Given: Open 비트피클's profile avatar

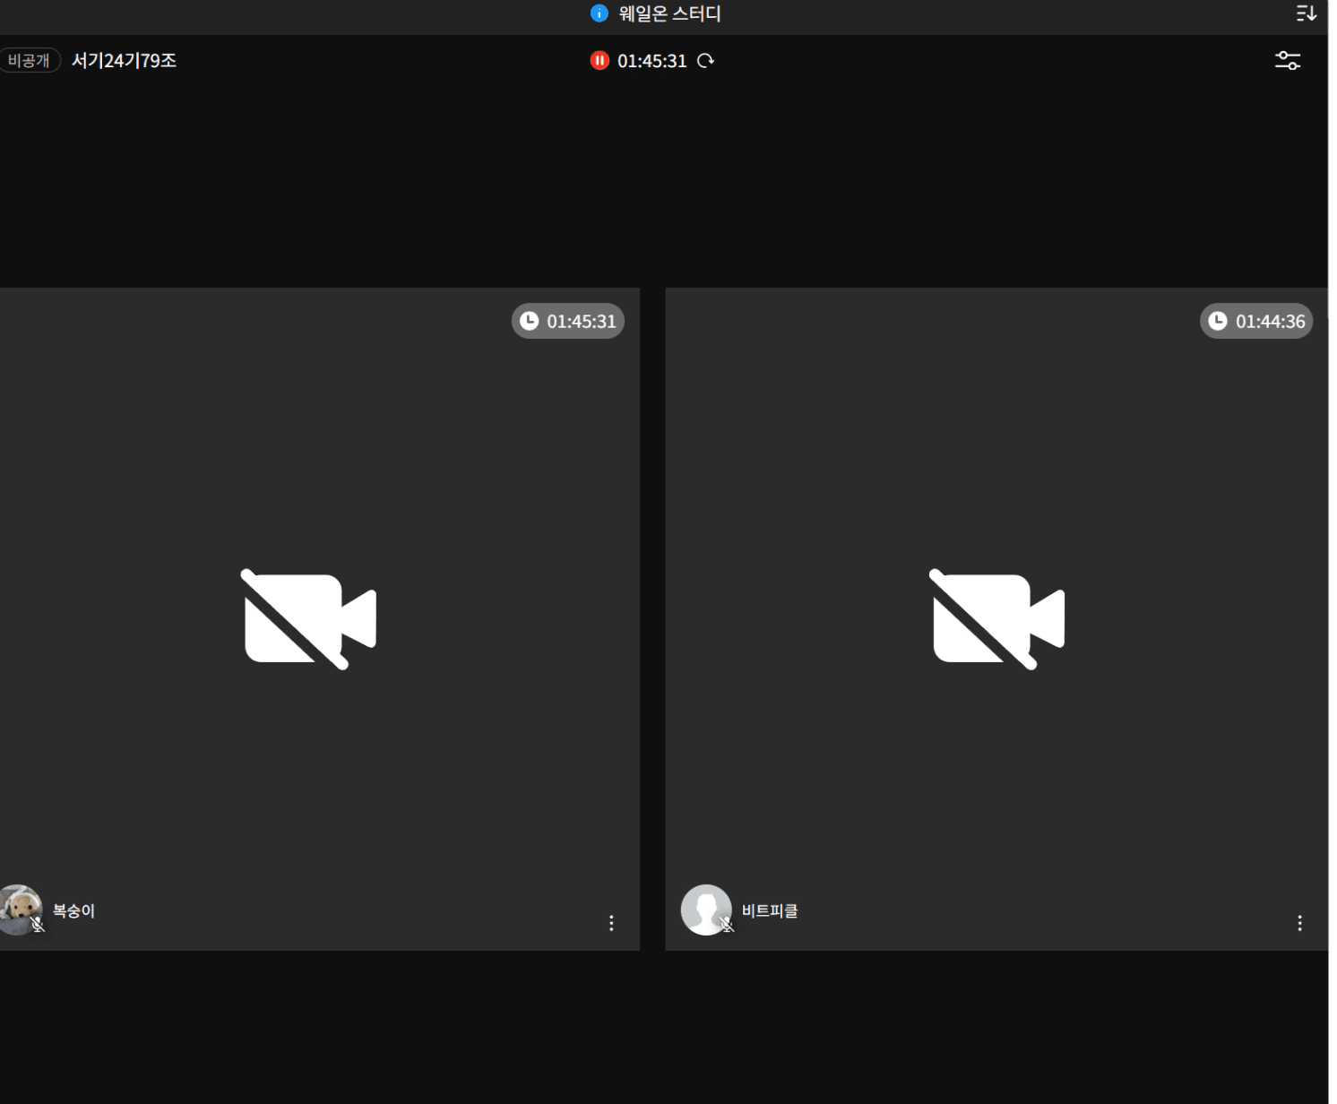Looking at the screenshot, I should tap(706, 910).
